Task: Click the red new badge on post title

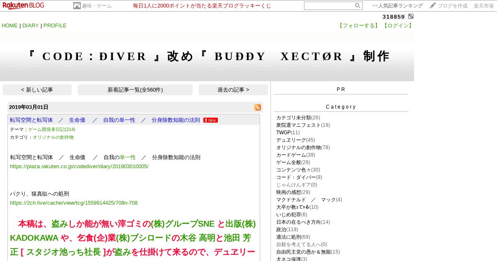Action: [210, 120]
